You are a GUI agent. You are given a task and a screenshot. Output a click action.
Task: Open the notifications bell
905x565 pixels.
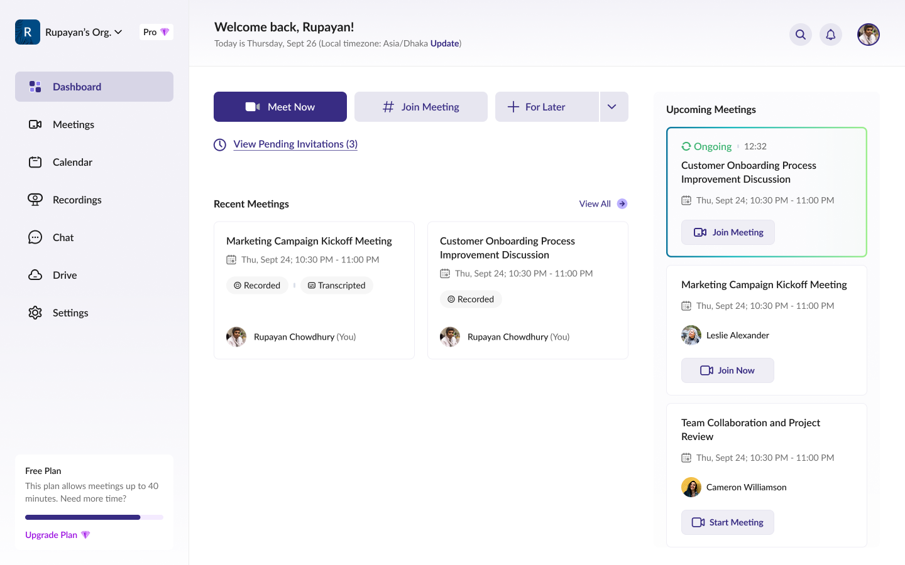(831, 35)
